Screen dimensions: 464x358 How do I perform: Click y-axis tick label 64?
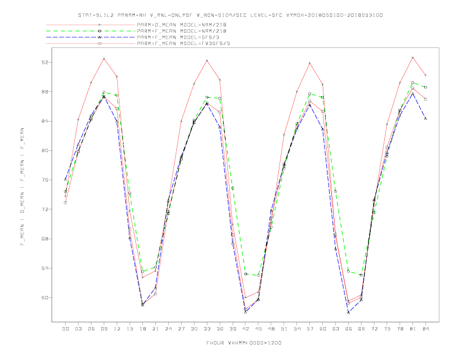tap(44, 268)
